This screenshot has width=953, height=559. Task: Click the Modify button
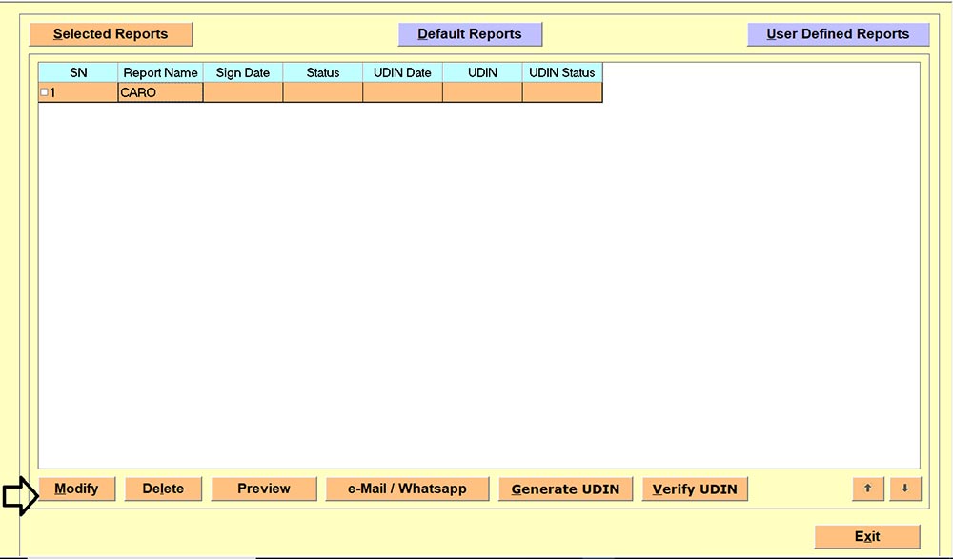(76, 489)
